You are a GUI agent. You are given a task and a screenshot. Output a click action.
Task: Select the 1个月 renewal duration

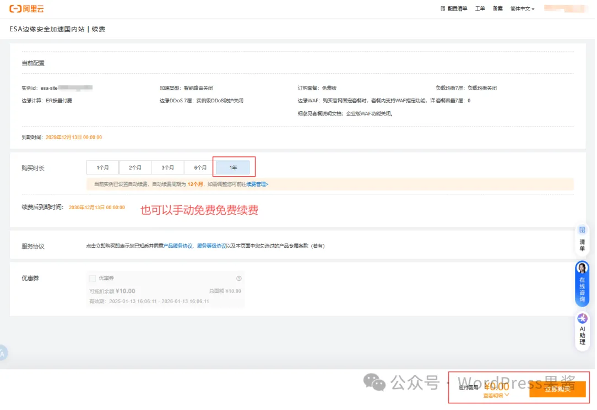102,167
